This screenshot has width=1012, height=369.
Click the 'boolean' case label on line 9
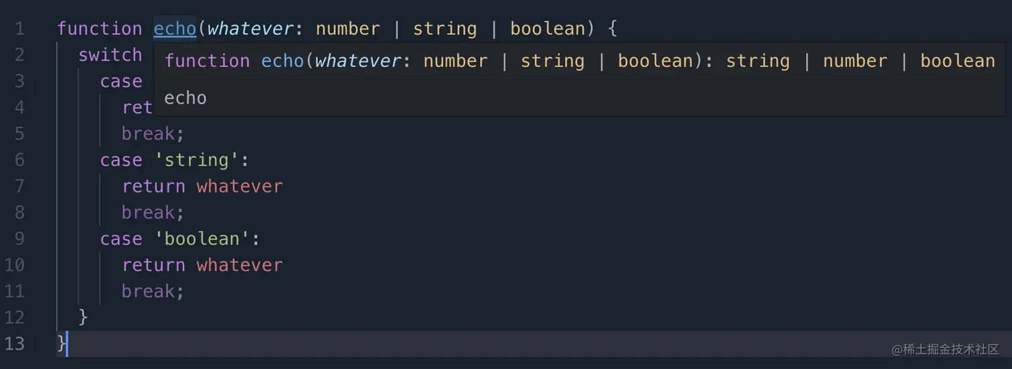(x=202, y=239)
